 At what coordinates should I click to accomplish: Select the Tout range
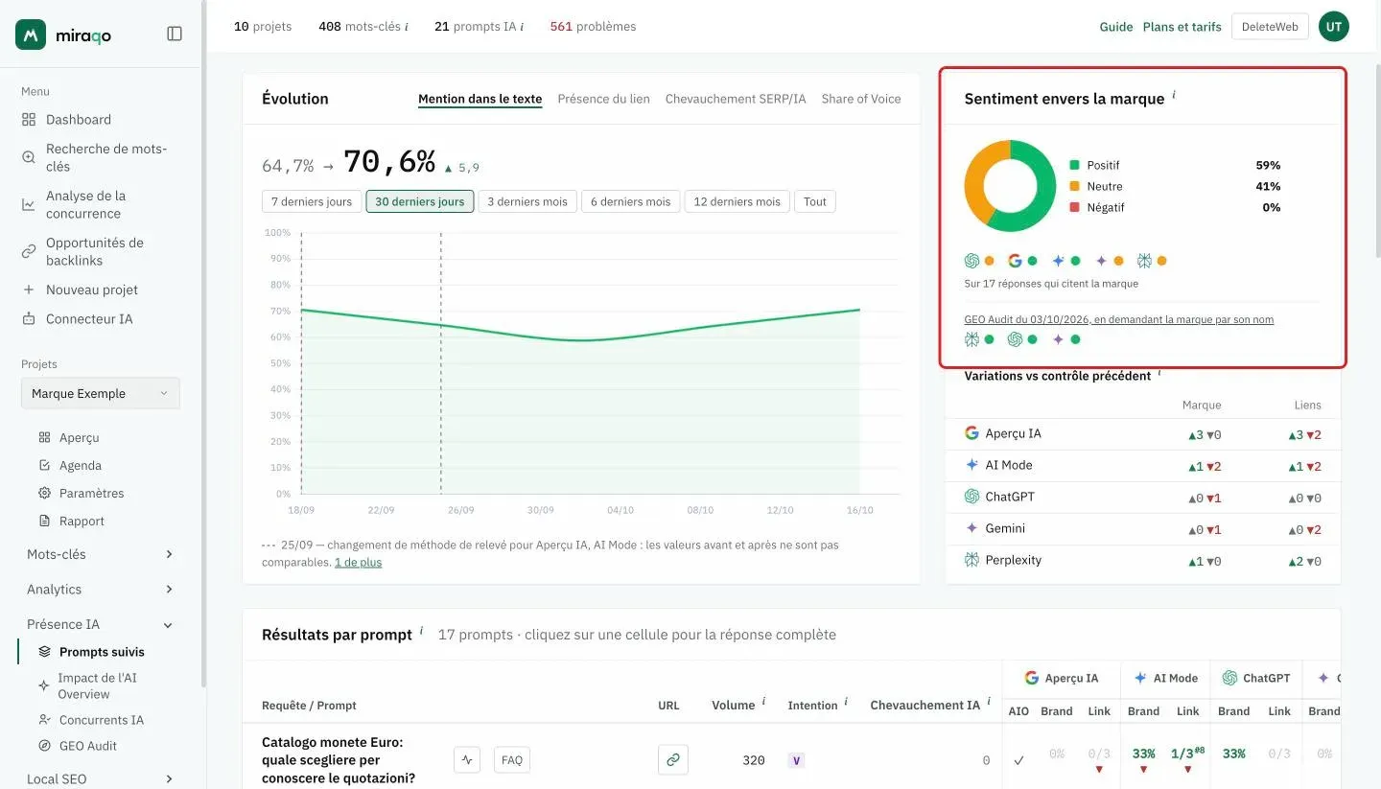[x=815, y=201]
